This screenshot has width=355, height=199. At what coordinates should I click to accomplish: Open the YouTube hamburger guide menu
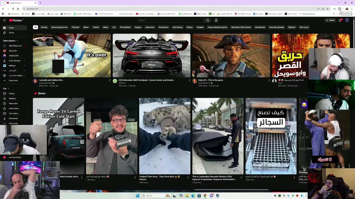[4, 20]
